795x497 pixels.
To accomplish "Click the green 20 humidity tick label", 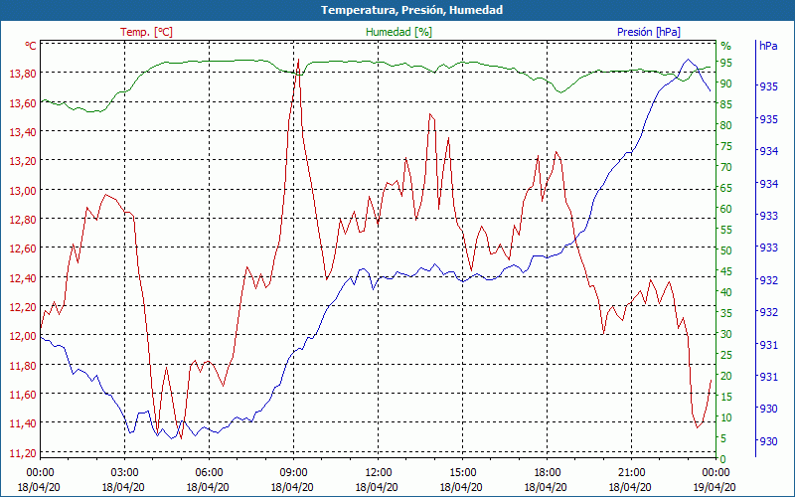I will pyautogui.click(x=726, y=376).
